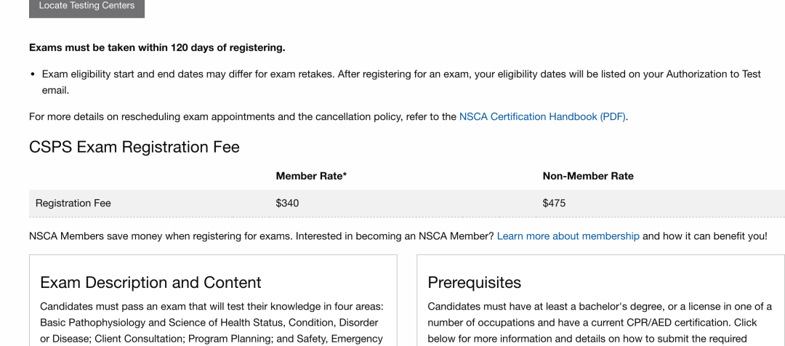Select the Non-Member Rate column header
Screen dimensions: 785x346
[587, 176]
